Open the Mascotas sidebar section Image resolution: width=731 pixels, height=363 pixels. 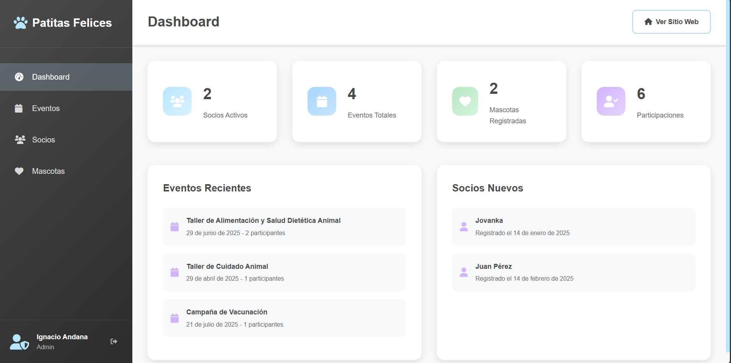(48, 171)
